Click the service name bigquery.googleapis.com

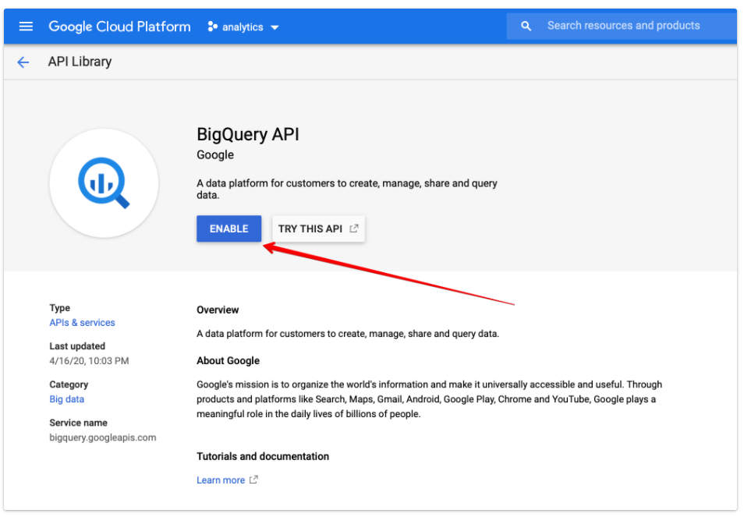tap(102, 437)
